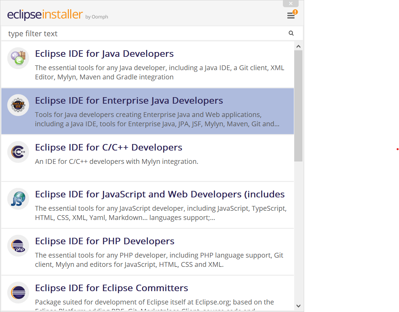Select Eclipse IDE for Enterprise Java Developers
The image size is (399, 312).
[x=148, y=111]
